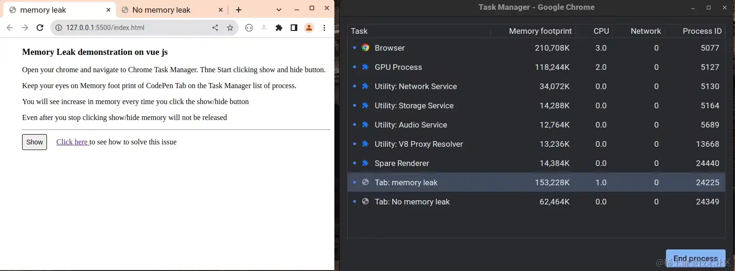View site information icon beside URL
The width and height of the screenshot is (735, 271).
tap(59, 28)
